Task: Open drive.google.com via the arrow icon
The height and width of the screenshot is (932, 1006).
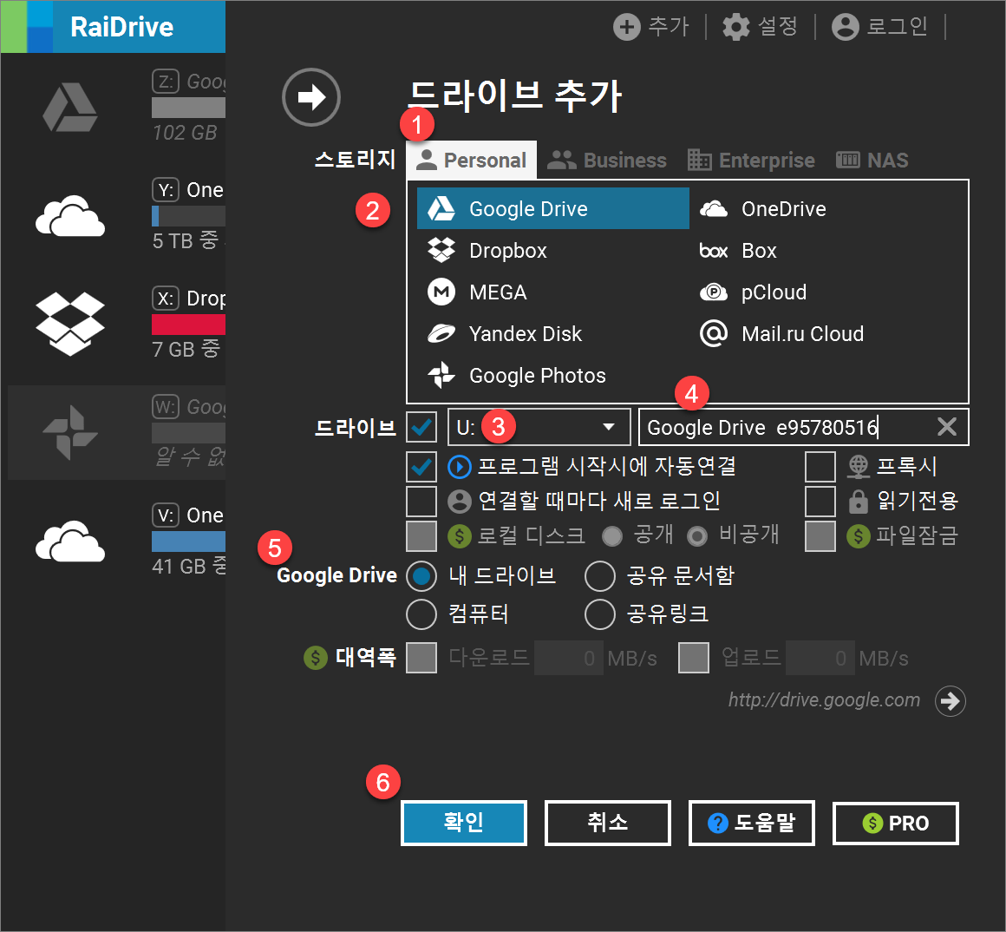Action: 950,700
